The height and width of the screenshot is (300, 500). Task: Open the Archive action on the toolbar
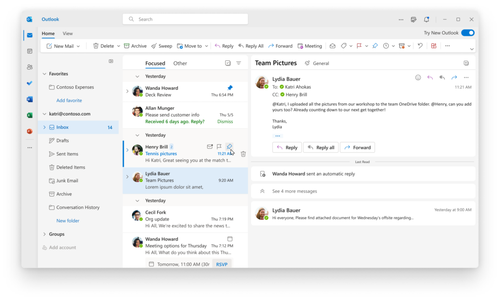click(135, 45)
